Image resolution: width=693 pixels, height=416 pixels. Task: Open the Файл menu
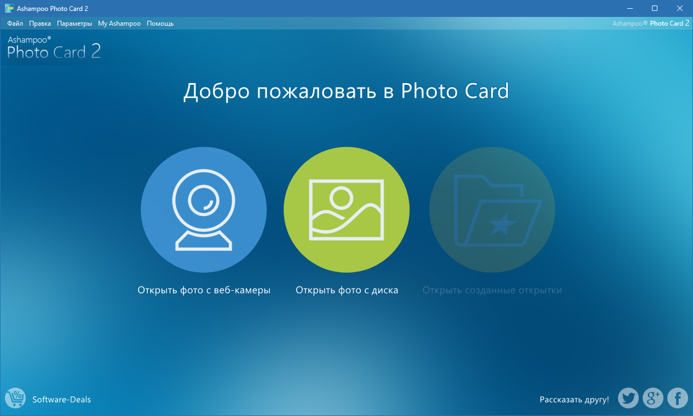click(x=15, y=24)
